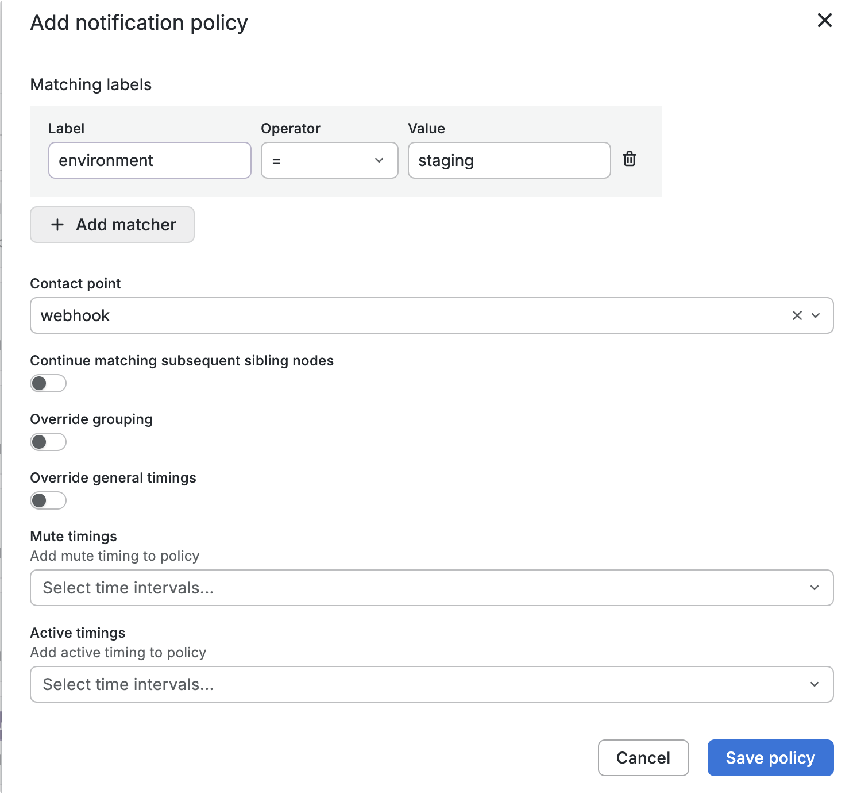Click the plus icon on Add matcher
The height and width of the screenshot is (794, 857).
point(57,225)
